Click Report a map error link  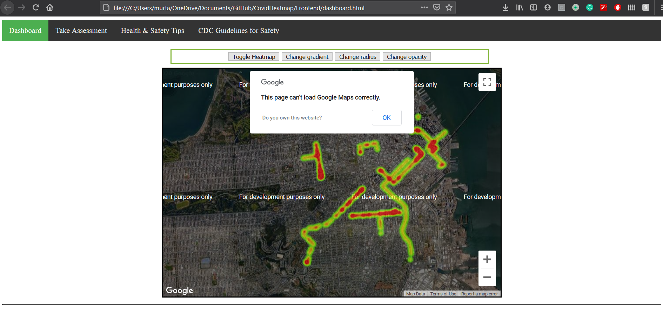coord(480,294)
